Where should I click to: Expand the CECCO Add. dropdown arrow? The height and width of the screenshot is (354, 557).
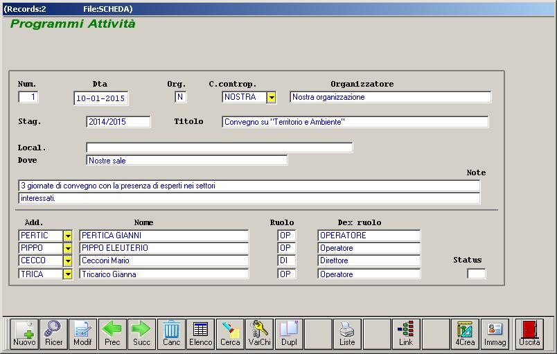67,260
